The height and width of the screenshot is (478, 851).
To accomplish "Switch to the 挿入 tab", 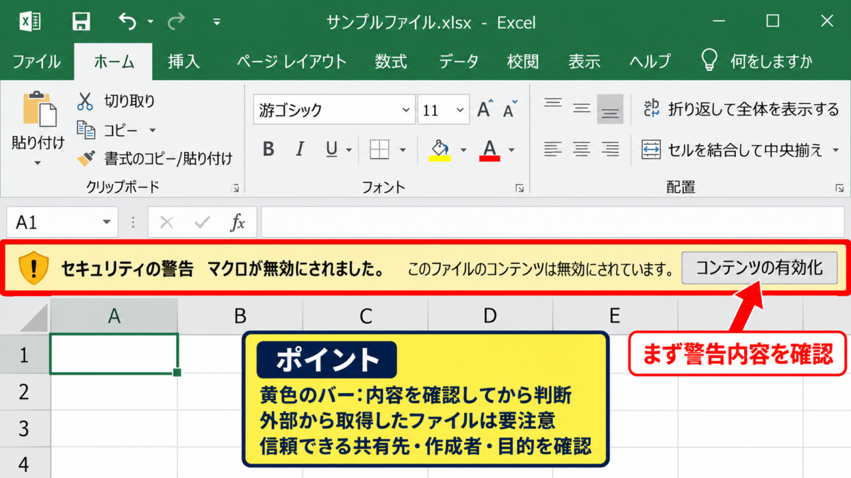I will coord(183,62).
